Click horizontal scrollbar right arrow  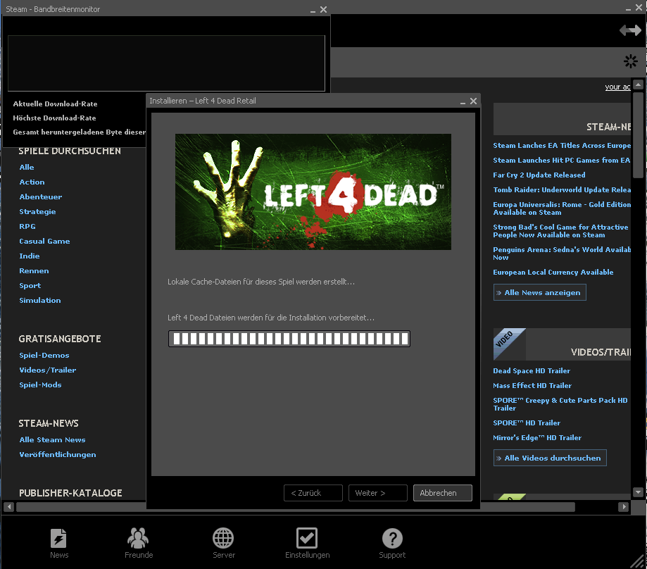tap(624, 507)
